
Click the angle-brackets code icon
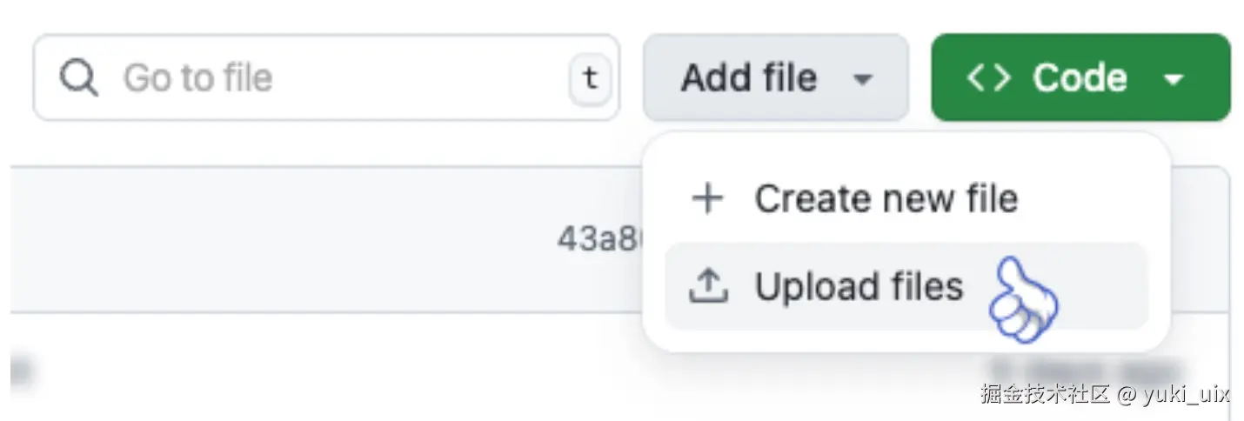click(x=988, y=78)
